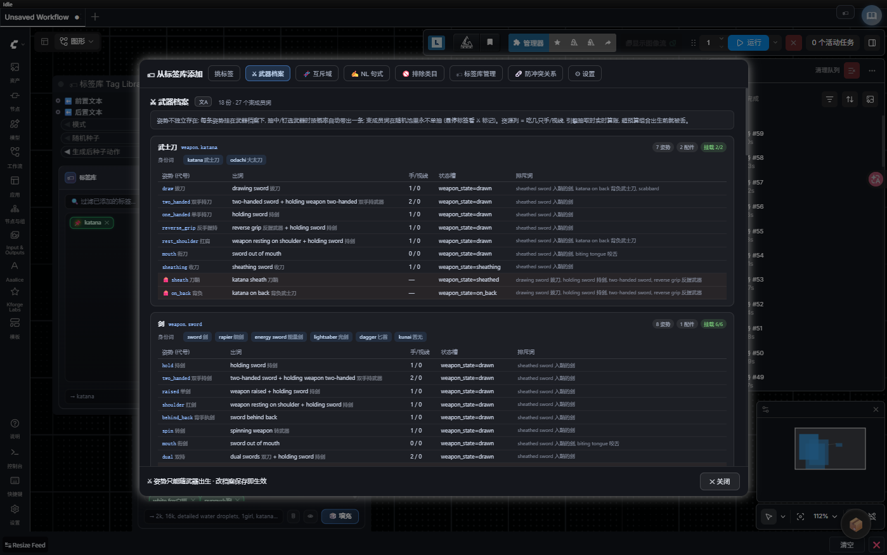Toggle the 前置文本 input dot on the node
This screenshot has height=555, width=887.
click(58, 101)
